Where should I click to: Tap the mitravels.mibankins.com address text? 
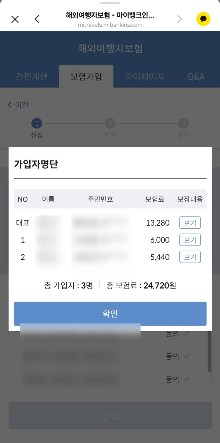(x=110, y=25)
